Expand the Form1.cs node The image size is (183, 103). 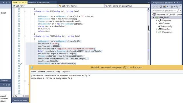[156, 29]
